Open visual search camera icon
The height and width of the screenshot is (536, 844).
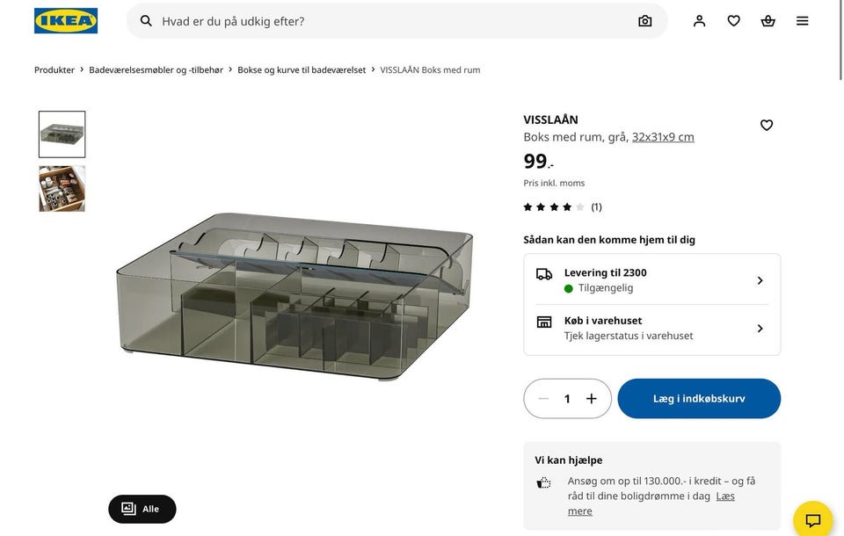[x=645, y=21]
